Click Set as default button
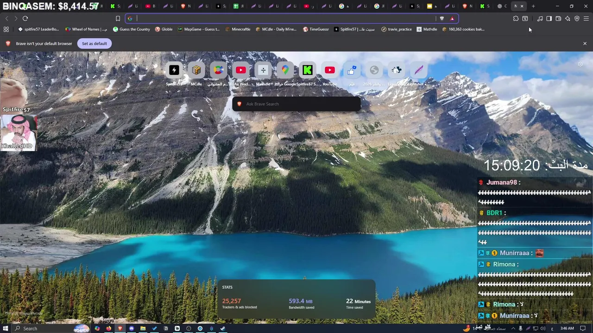The height and width of the screenshot is (333, 593). coord(95,43)
